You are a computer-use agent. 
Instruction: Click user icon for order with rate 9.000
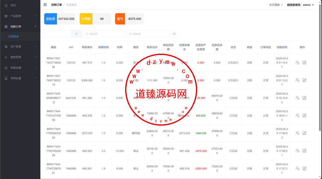click(x=297, y=168)
